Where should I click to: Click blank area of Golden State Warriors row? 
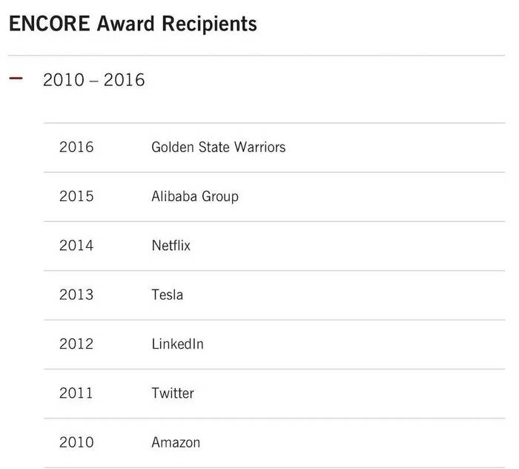click(x=394, y=148)
